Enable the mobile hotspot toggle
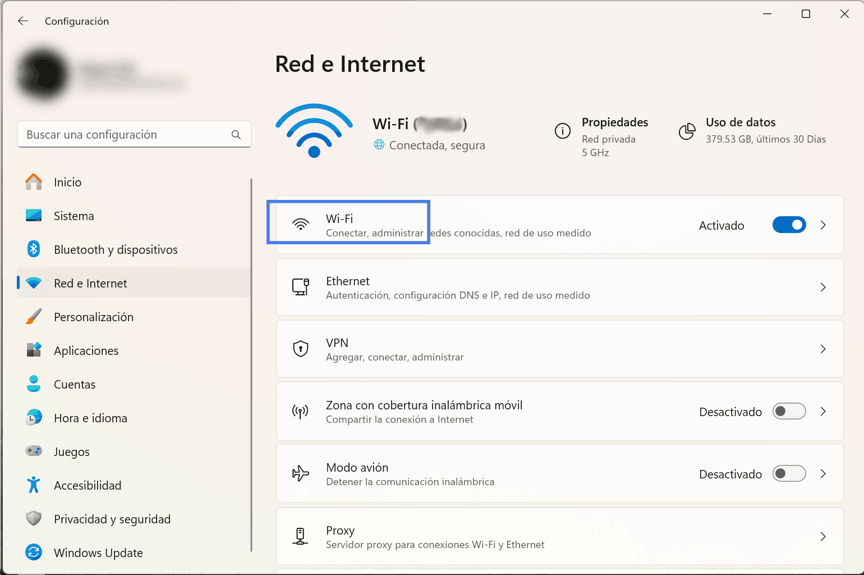This screenshot has height=575, width=864. point(789,412)
